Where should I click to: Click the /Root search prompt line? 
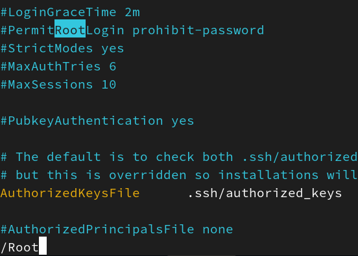23,247
